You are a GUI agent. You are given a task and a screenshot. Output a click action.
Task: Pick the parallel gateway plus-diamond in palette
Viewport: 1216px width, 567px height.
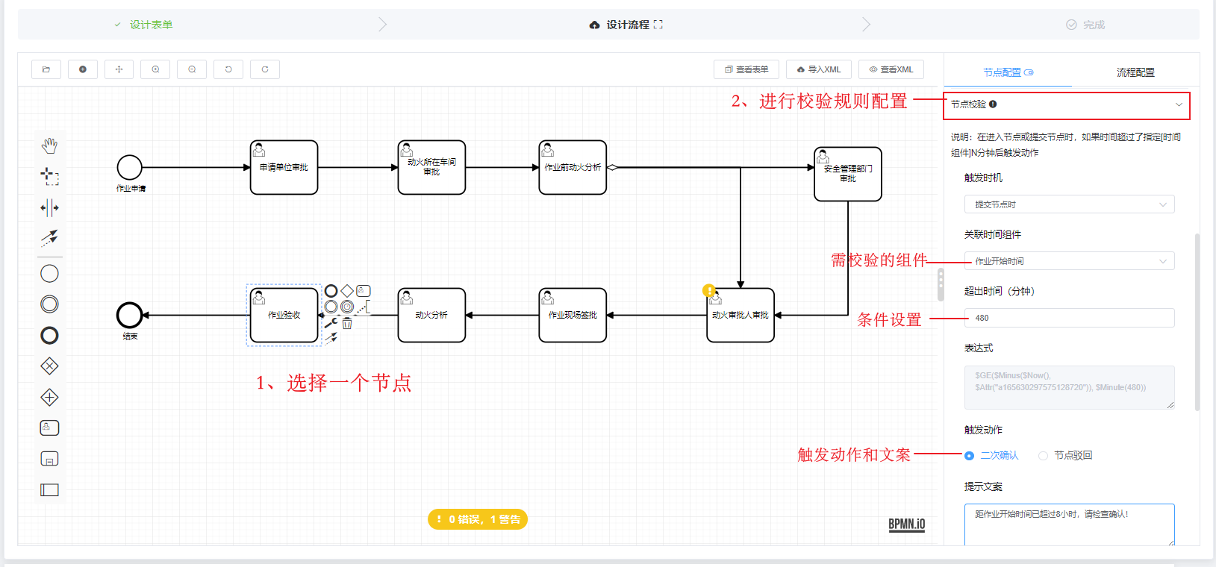point(49,398)
